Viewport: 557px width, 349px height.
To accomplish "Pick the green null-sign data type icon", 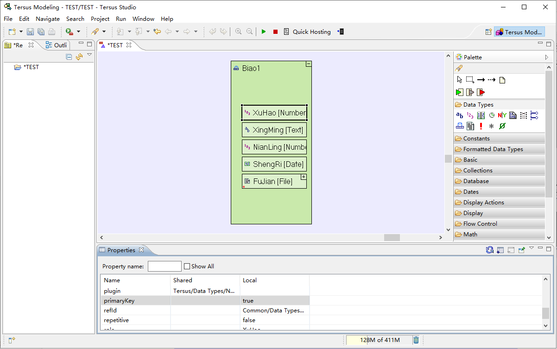I will (x=502, y=126).
